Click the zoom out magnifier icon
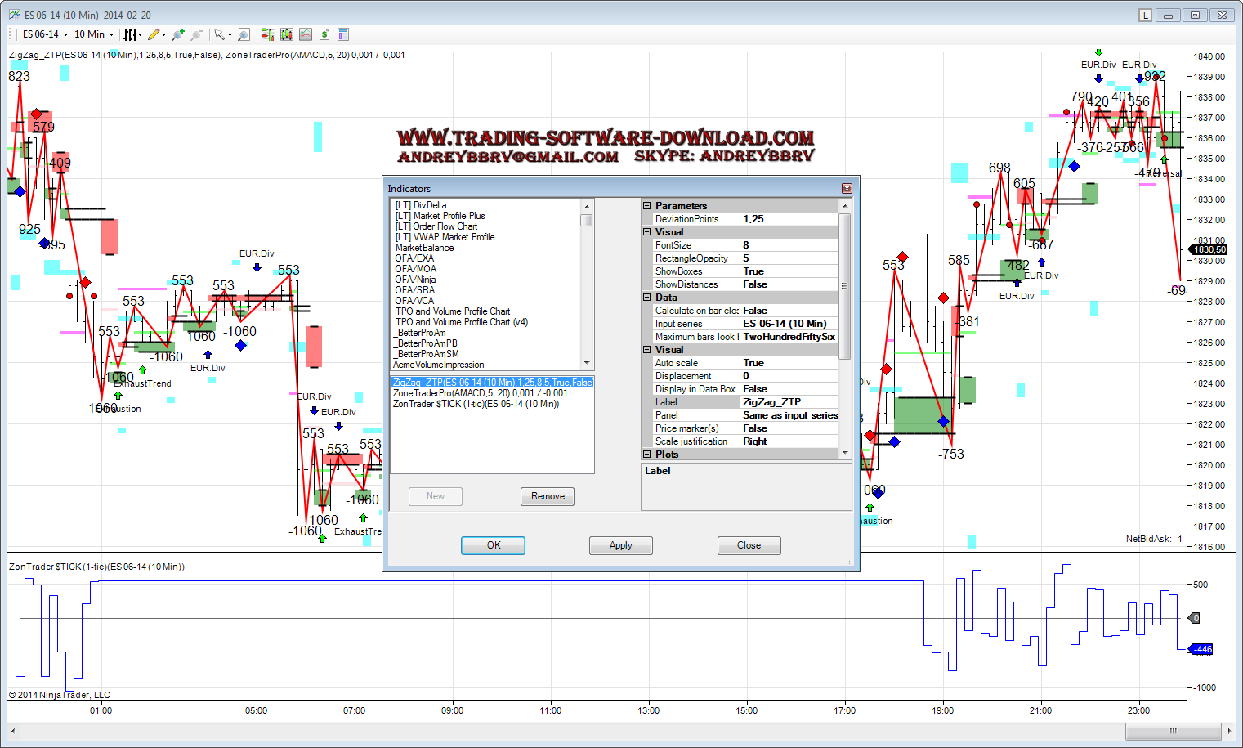1243x748 pixels. [x=196, y=34]
